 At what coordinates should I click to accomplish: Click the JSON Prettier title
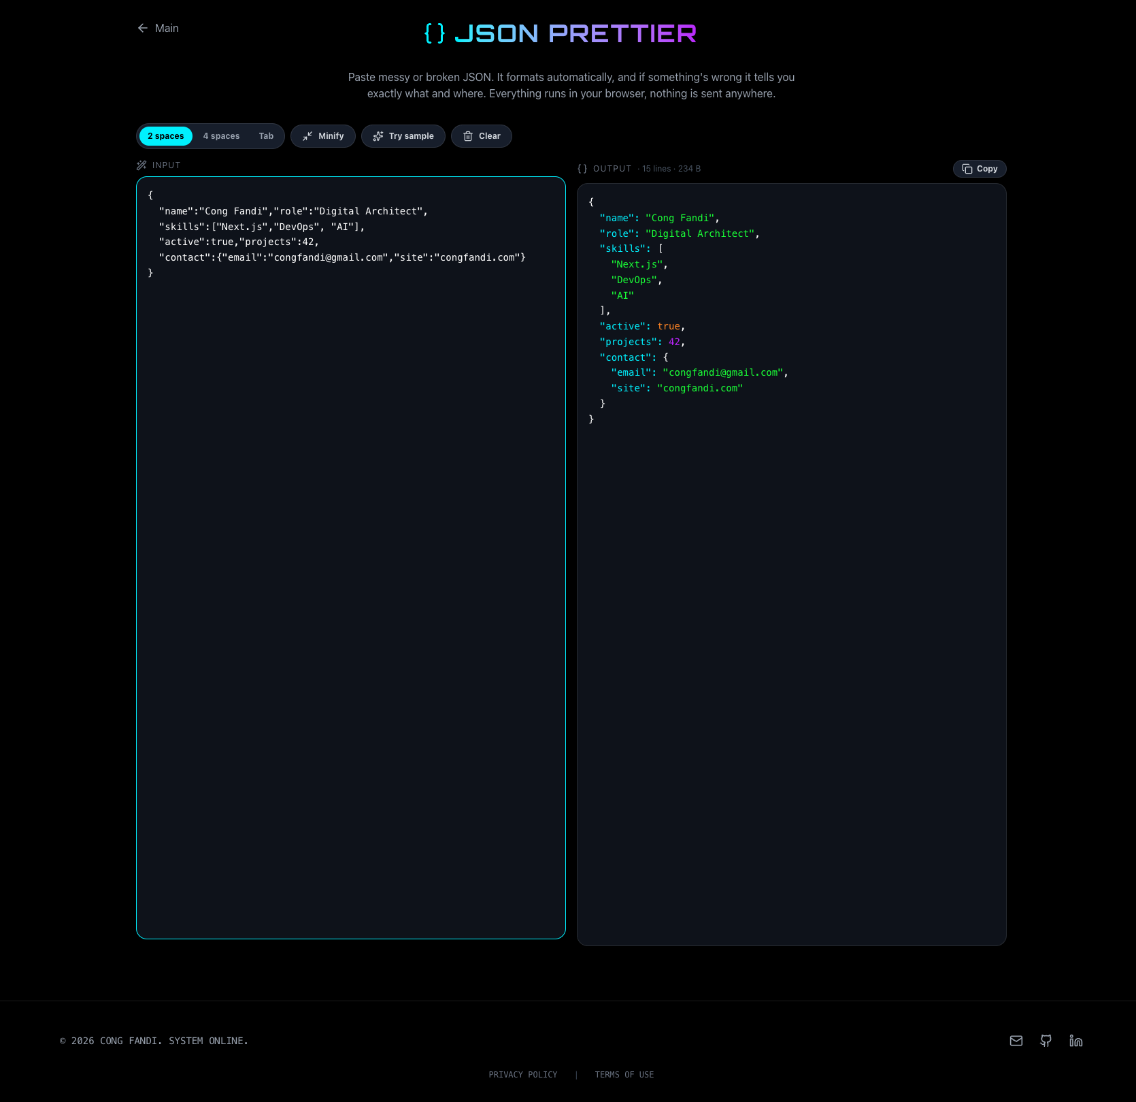575,33
